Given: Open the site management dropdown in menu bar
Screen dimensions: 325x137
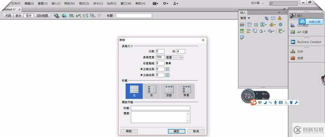Looking at the screenshot, I should point(175,3).
